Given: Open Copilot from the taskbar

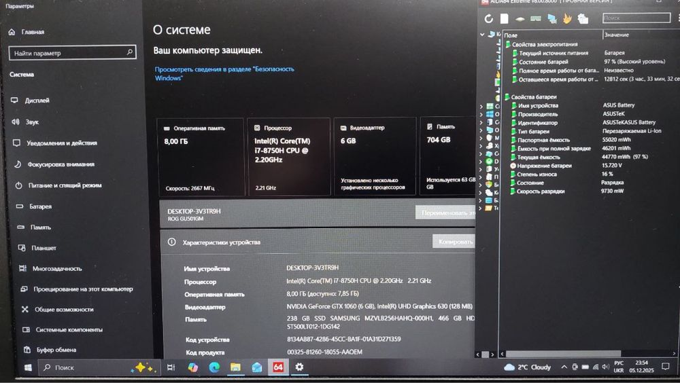Looking at the screenshot, I should tap(192, 367).
